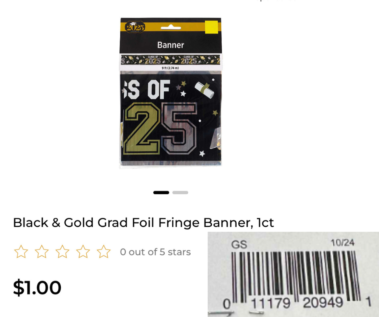
Task: Click the second rating star
Action: 42,251
